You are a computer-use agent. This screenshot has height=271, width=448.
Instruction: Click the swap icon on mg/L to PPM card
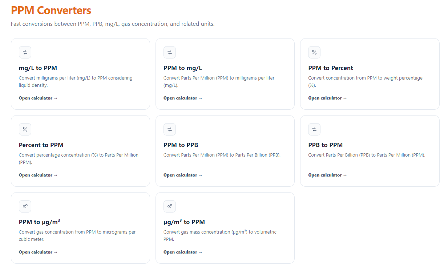[x=25, y=52]
